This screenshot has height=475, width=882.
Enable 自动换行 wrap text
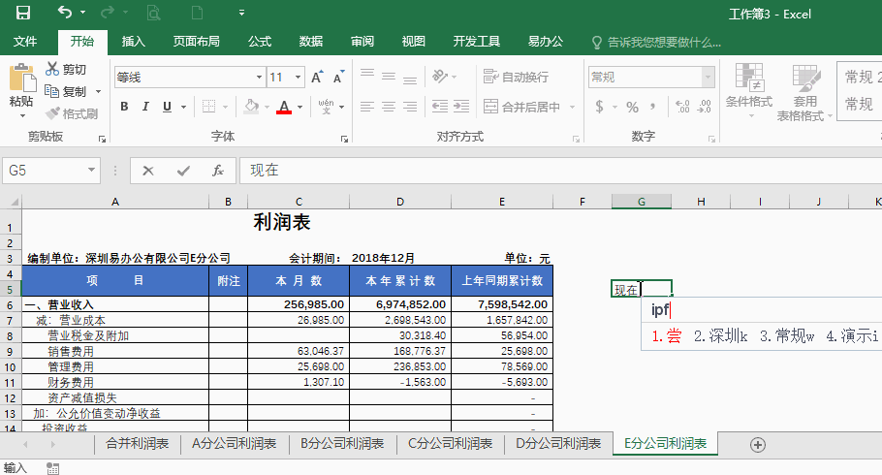[516, 77]
